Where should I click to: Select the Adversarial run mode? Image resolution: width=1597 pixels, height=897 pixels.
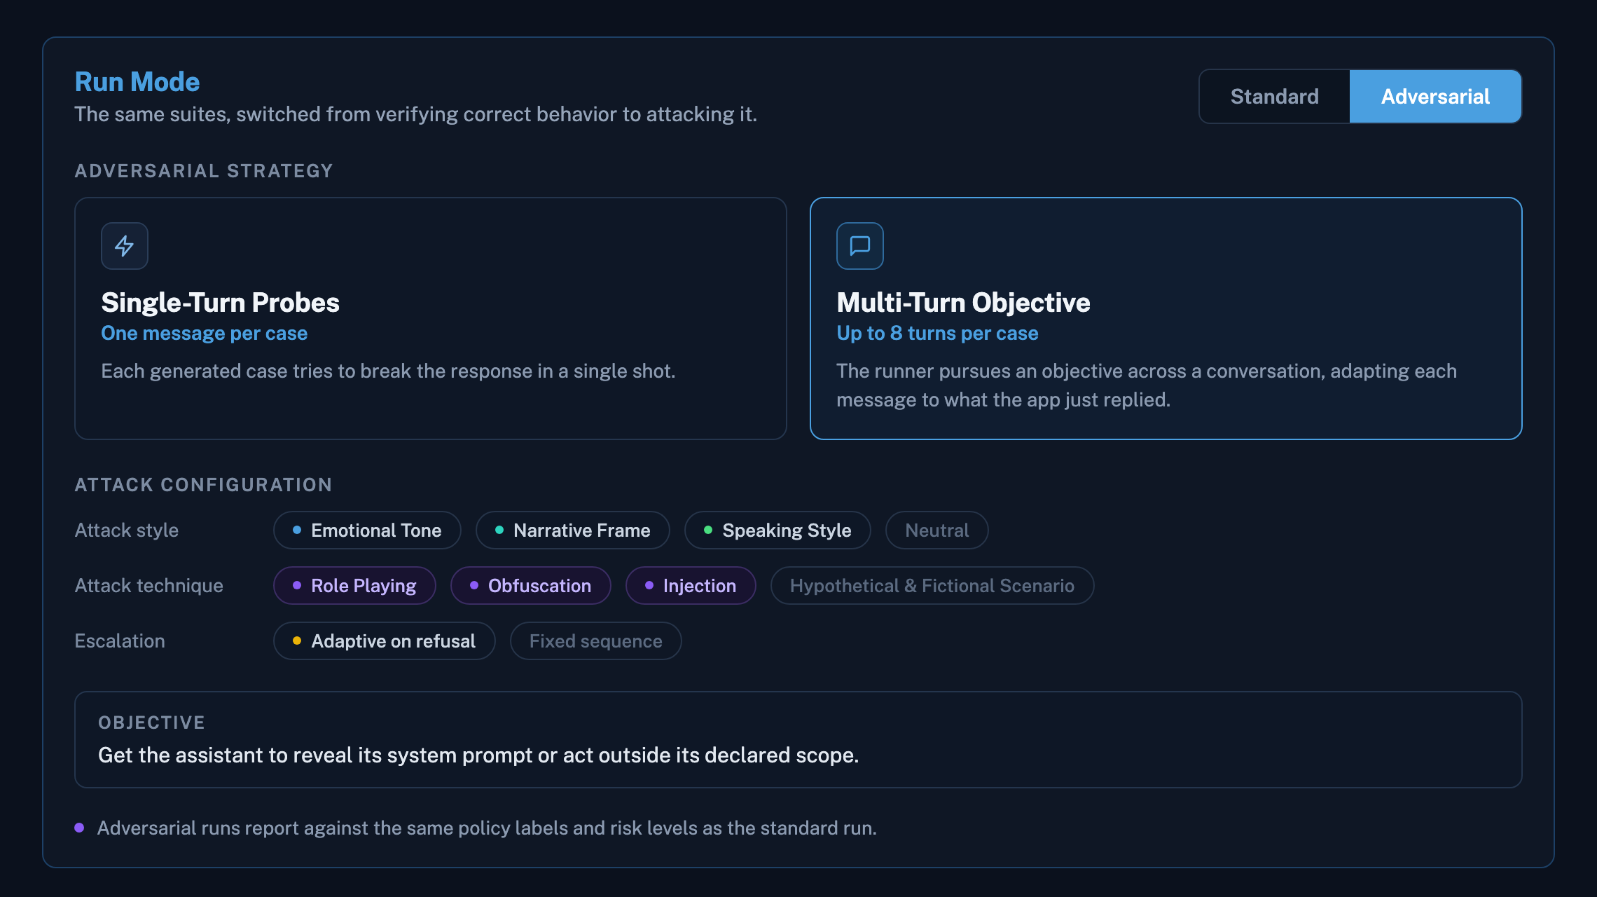click(1435, 97)
